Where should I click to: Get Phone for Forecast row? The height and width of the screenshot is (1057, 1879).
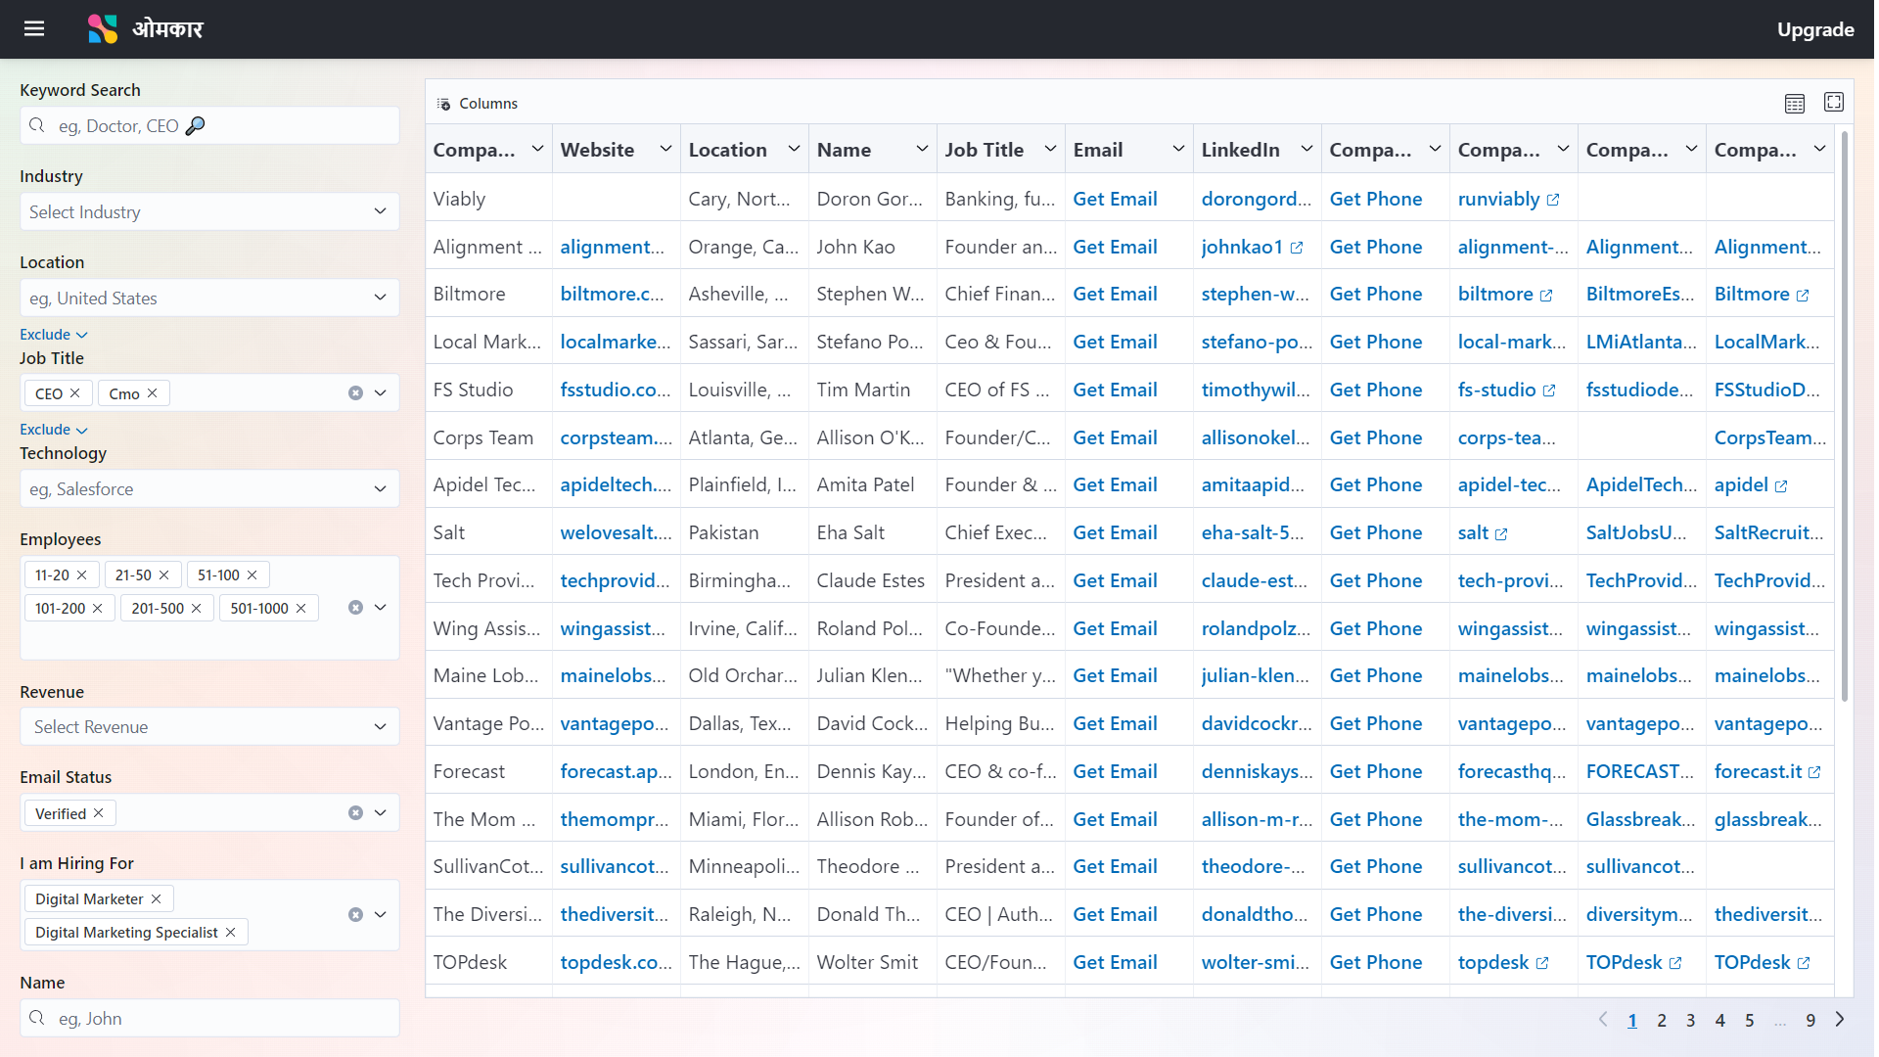[x=1375, y=772]
